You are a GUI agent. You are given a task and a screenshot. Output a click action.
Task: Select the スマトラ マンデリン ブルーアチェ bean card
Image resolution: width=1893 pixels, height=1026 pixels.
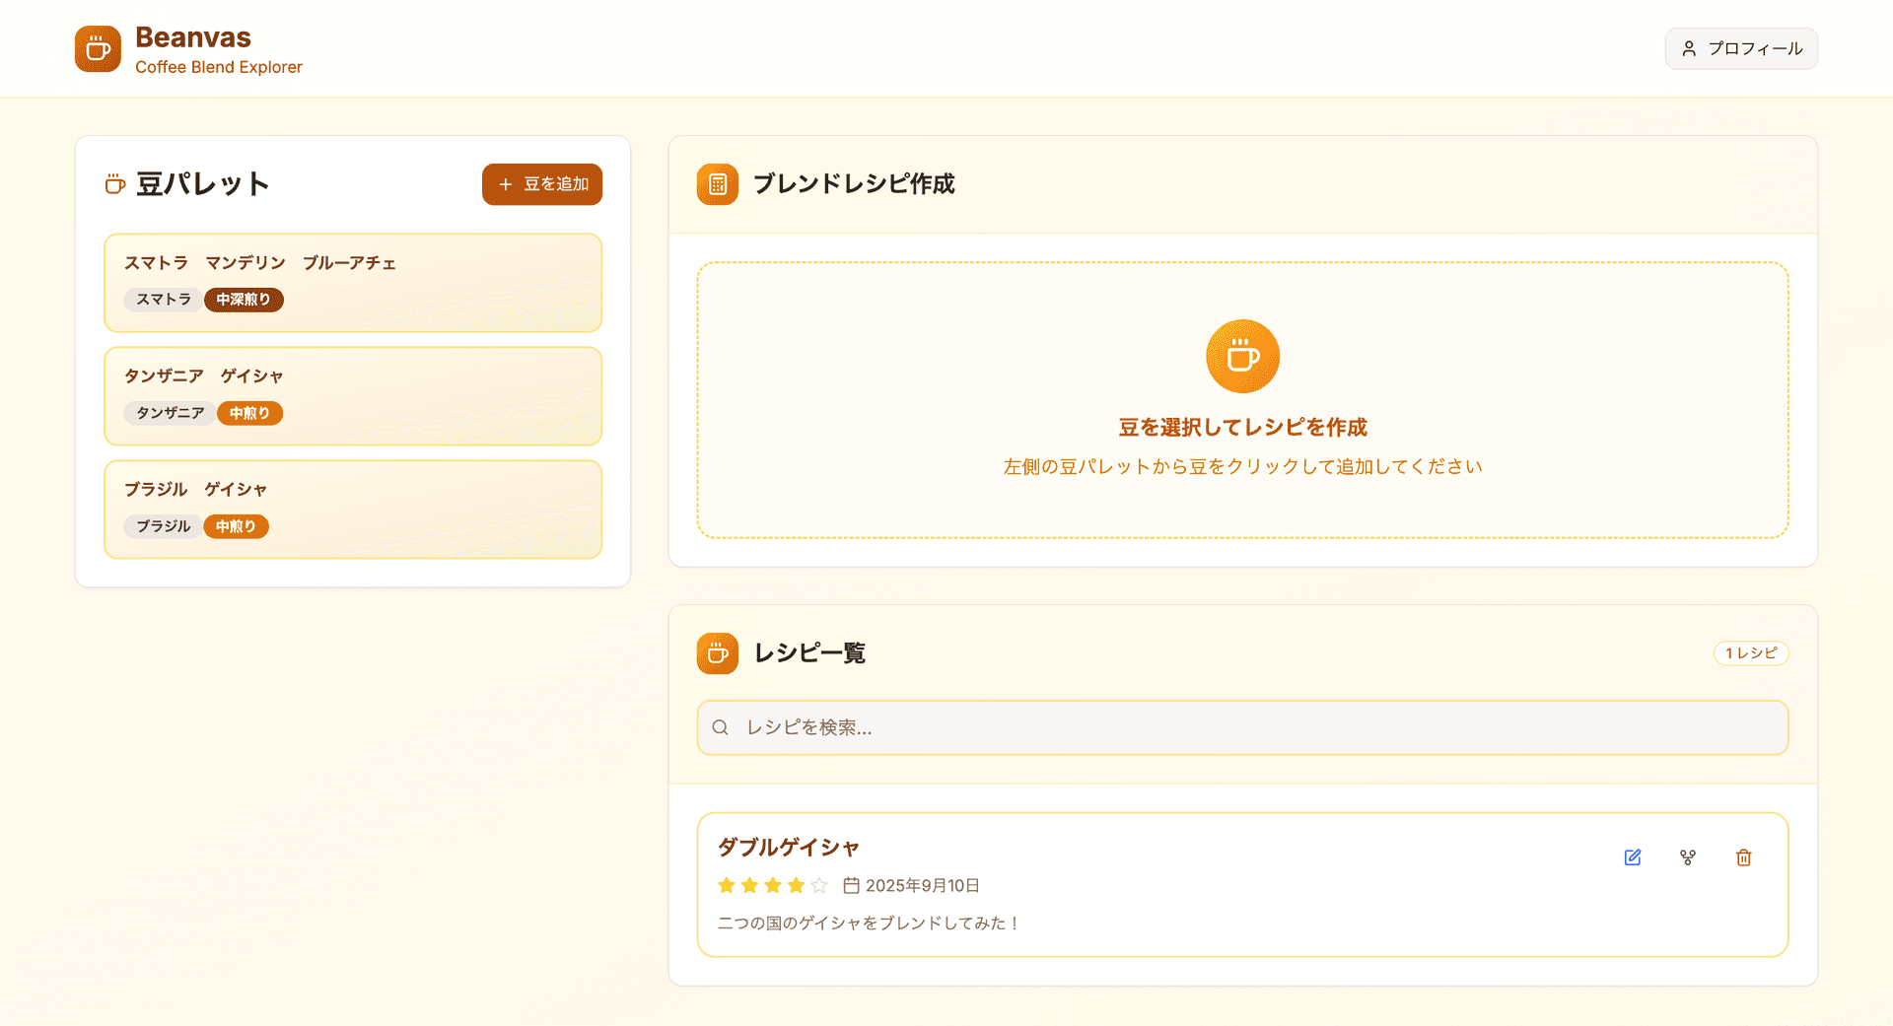click(353, 283)
